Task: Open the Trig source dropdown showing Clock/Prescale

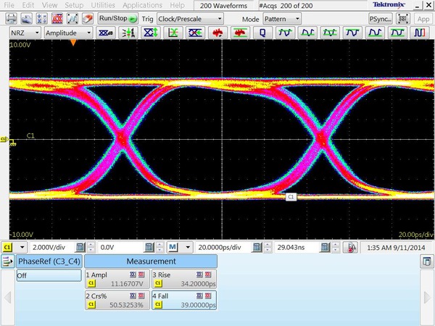Action: pyautogui.click(x=190, y=19)
